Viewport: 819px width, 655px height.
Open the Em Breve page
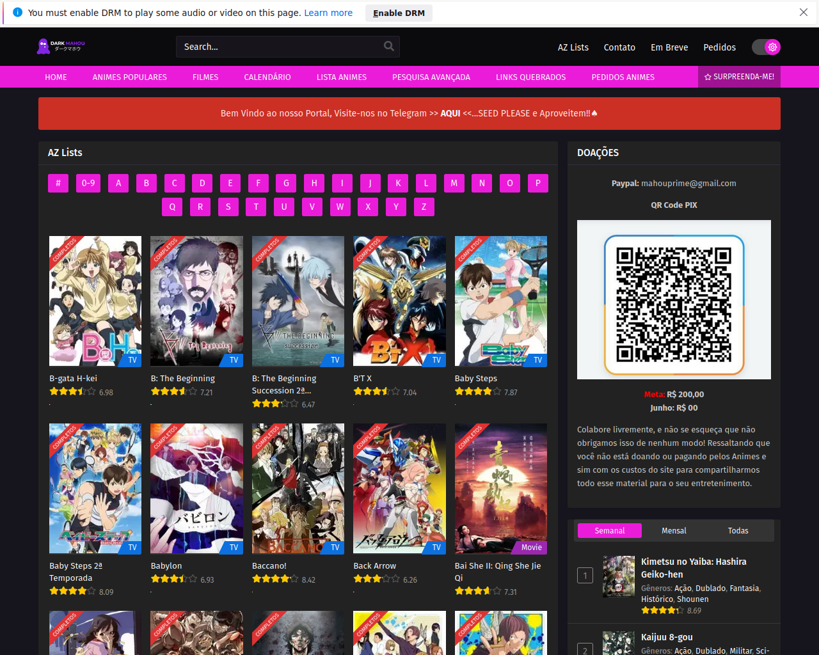coord(669,47)
